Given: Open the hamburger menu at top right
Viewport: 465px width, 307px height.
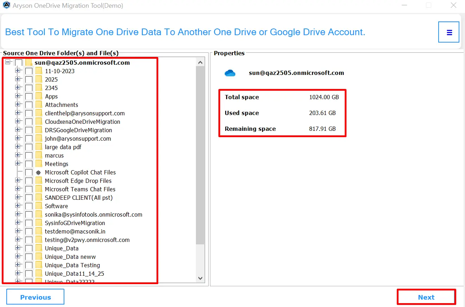Looking at the screenshot, I should point(448,32).
